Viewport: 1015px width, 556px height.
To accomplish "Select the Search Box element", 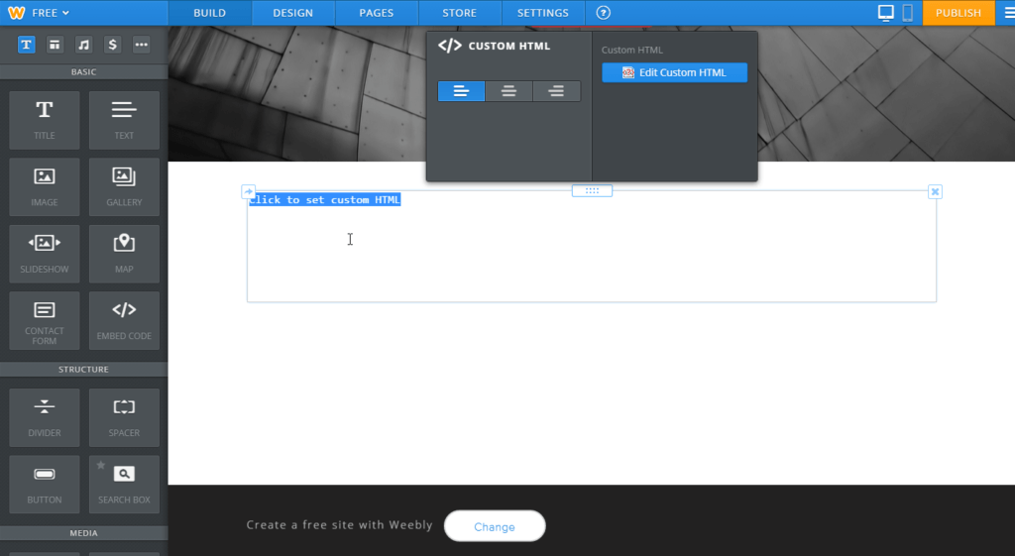I will click(124, 485).
